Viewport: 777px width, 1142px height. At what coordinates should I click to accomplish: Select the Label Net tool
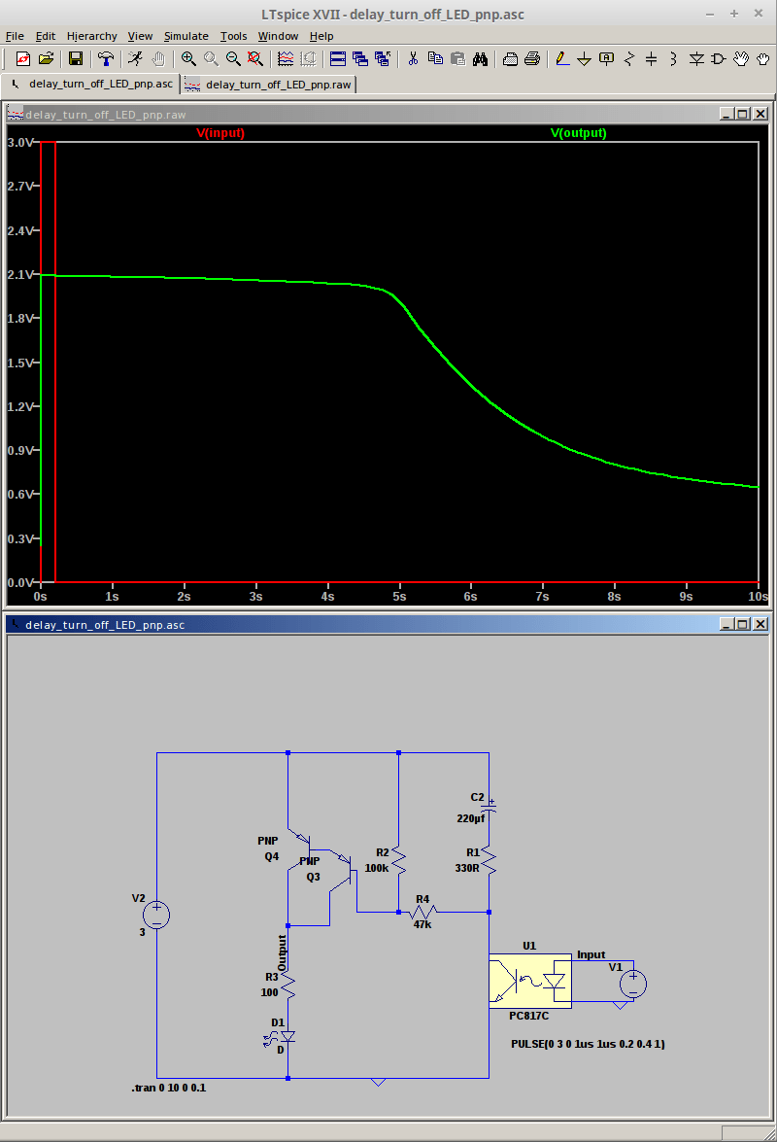coord(606,59)
